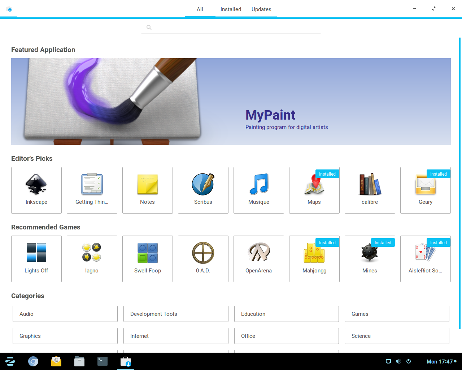The image size is (462, 370).
Task: Open the Geary mail app icon
Action: coord(426,184)
